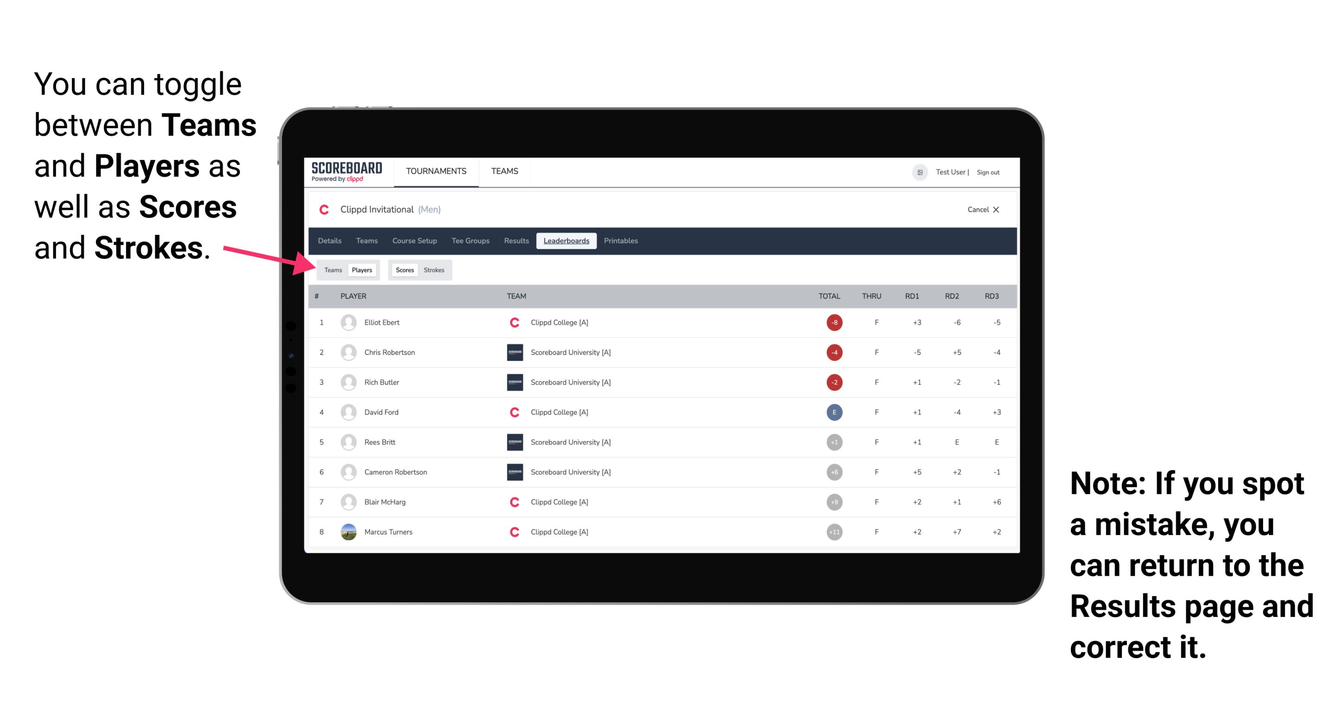Click the Printables button
The image size is (1322, 711).
tap(622, 241)
